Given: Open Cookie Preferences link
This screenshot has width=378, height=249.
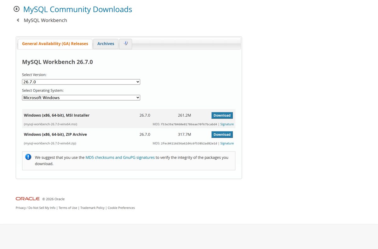Looking at the screenshot, I should 121,208.
